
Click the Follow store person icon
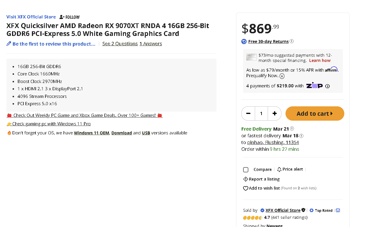[62, 17]
